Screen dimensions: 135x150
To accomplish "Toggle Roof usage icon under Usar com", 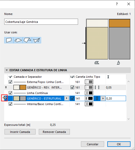I will 27,40.
